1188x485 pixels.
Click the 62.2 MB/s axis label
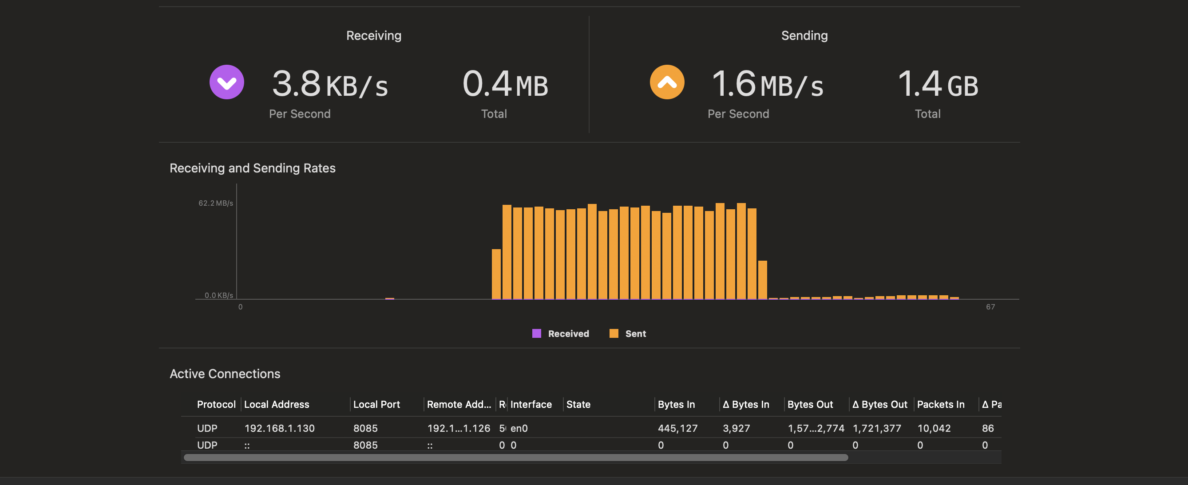[215, 203]
